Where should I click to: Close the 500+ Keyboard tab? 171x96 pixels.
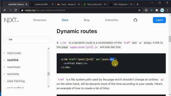click(x=131, y=4)
